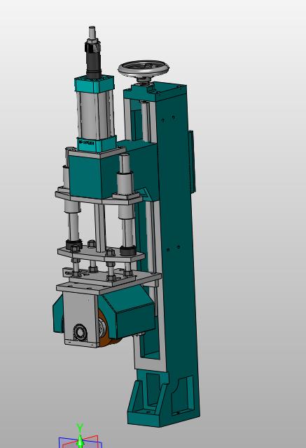
Task: Click the bearing on the gray side plate
Action: [x=80, y=331]
